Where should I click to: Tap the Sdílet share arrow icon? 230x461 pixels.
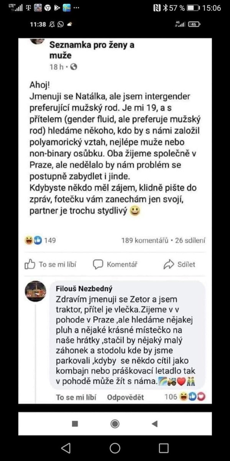coord(169,264)
